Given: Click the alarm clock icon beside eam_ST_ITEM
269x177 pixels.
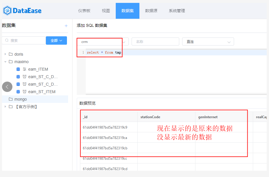Looking at the screenshot, I should tap(25, 92).
